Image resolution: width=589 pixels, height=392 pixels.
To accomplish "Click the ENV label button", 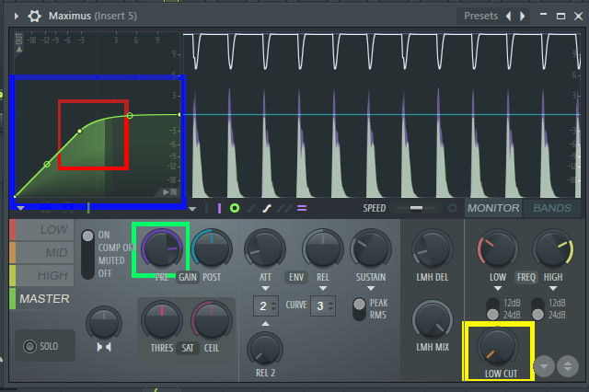I will coord(296,278).
